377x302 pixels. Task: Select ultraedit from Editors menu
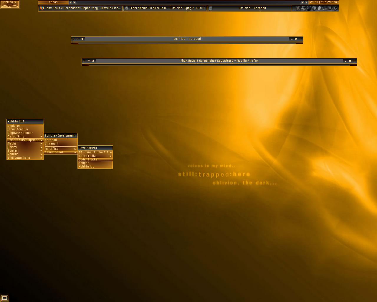tap(52, 144)
